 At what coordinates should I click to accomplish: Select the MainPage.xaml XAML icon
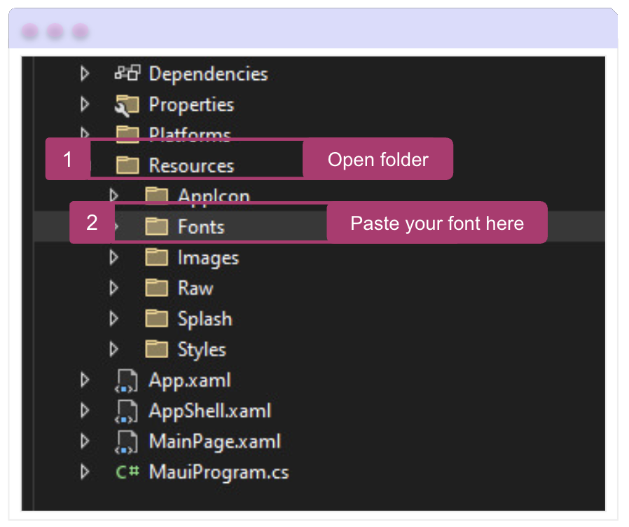pyautogui.click(x=127, y=442)
